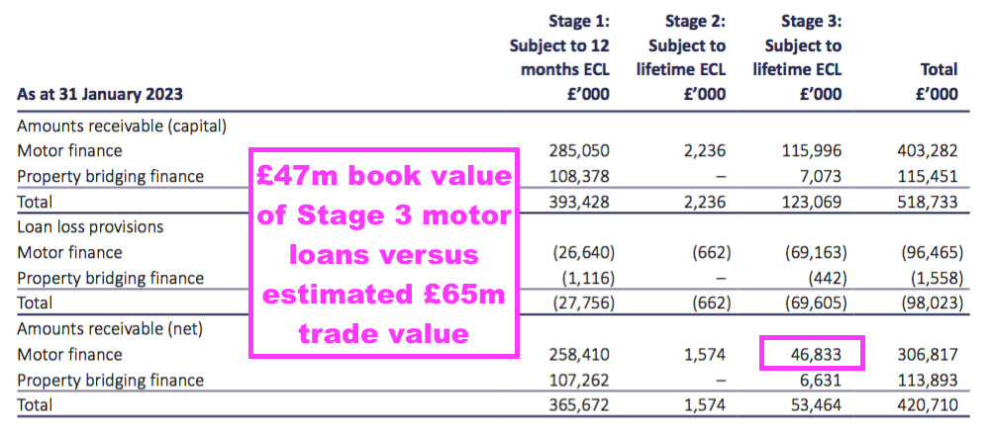Click the As at 31 January 2023 label

[x=100, y=95]
